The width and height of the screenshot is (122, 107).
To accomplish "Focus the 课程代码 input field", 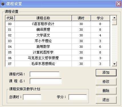I will pos(44,74).
